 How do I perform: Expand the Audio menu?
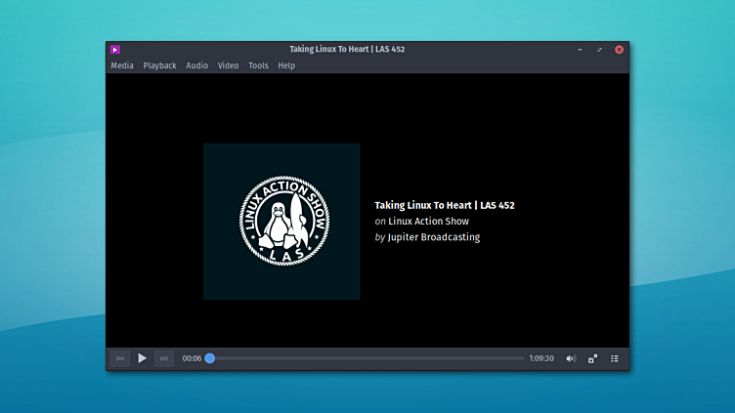(x=196, y=65)
